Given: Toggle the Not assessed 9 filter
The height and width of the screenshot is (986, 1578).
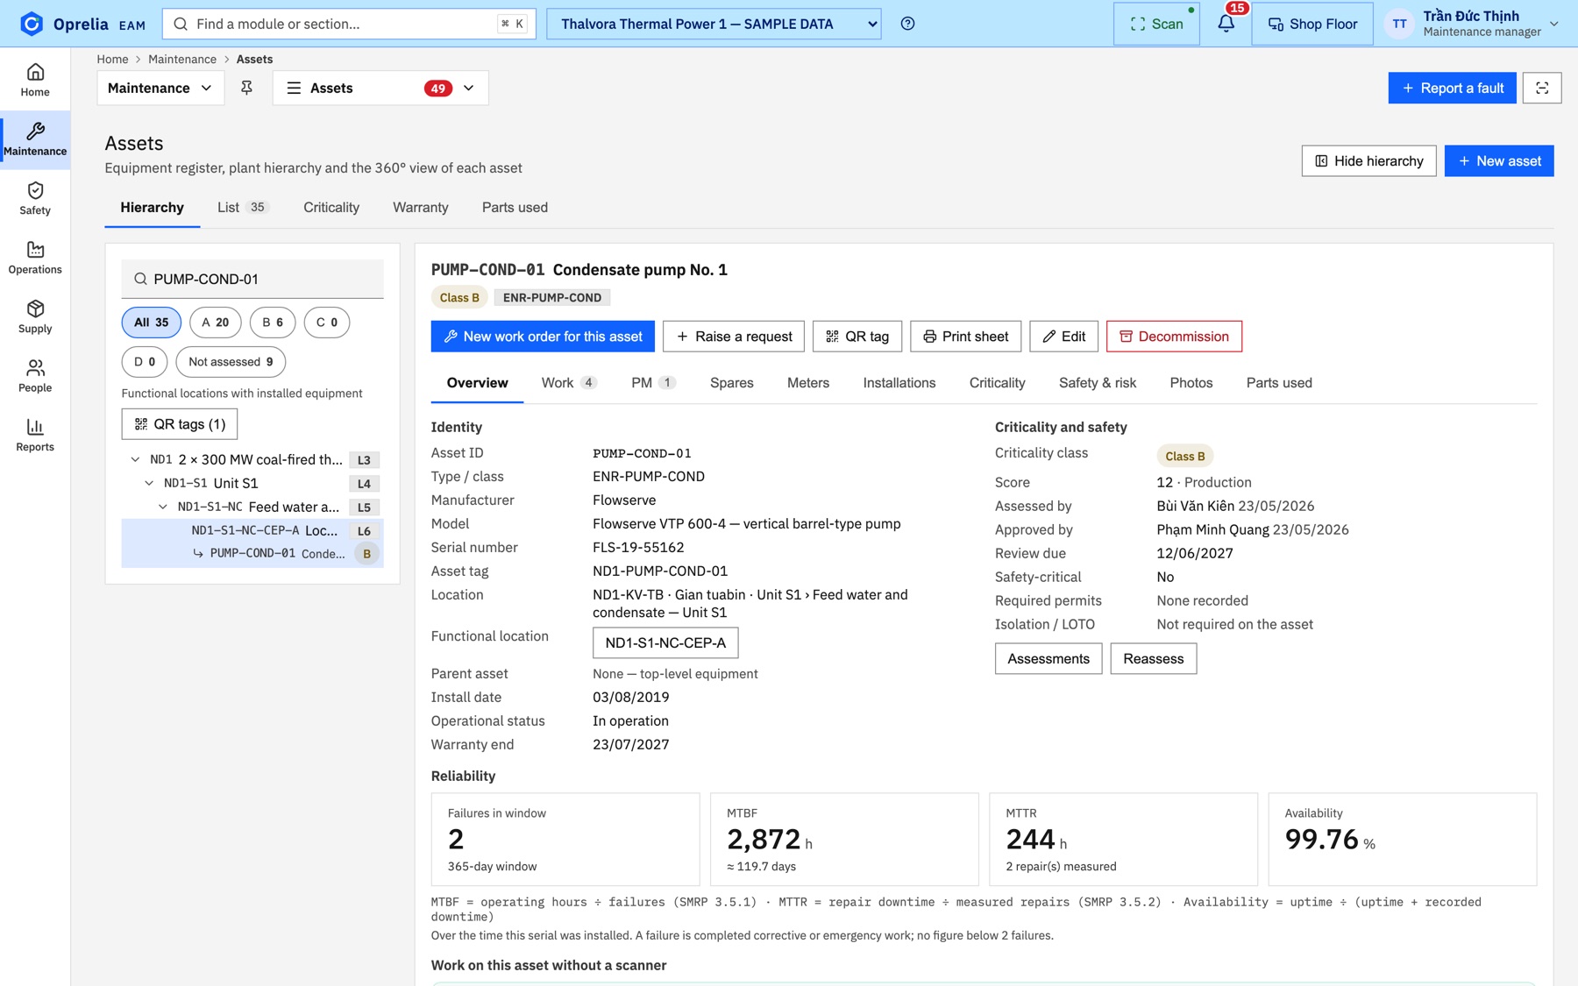Looking at the screenshot, I should pos(231,362).
